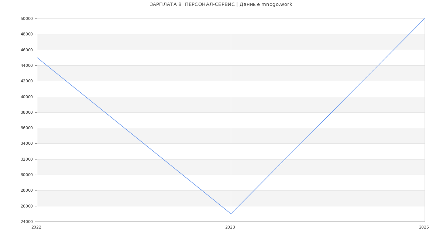
Task: Click the 32000 y-axis label
Action: pyautogui.click(x=27, y=160)
